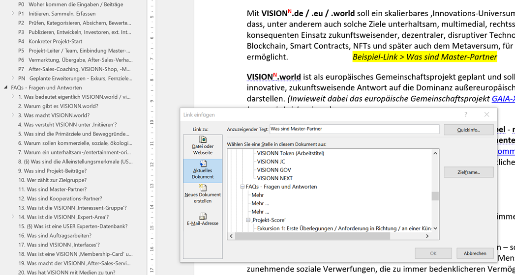Click right arrow of dialog horizontal scrollbar

[x=428, y=236]
